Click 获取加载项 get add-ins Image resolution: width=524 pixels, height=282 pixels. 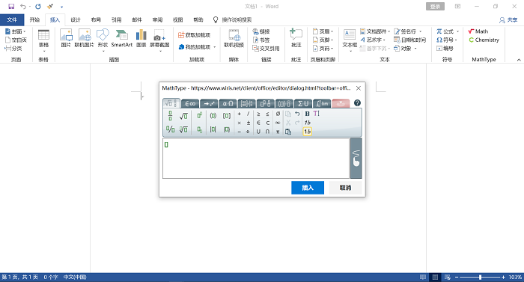click(195, 35)
